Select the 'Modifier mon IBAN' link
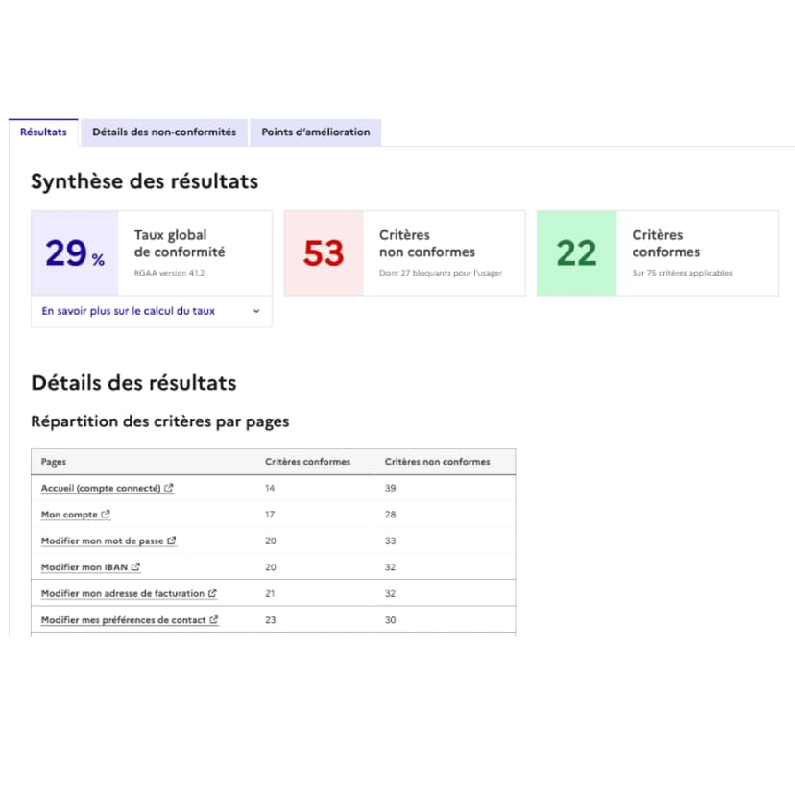 pyautogui.click(x=84, y=566)
